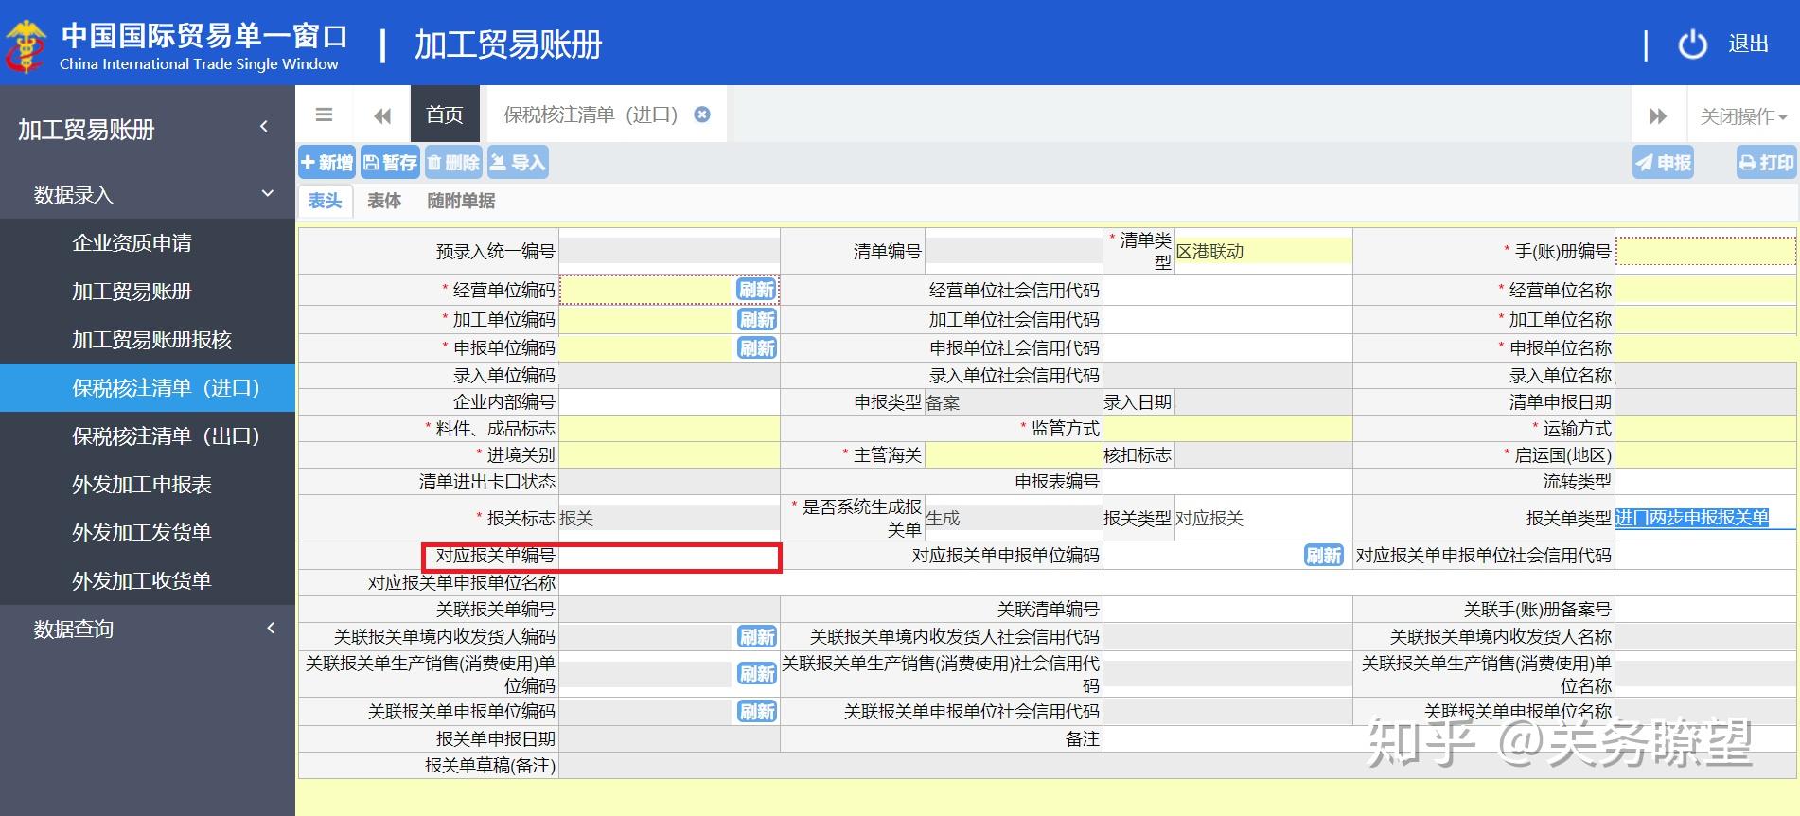Focus the 备注 input field
The width and height of the screenshot is (1800, 816).
1450,738
